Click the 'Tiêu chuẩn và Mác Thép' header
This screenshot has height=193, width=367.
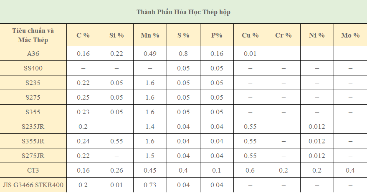click(x=33, y=35)
